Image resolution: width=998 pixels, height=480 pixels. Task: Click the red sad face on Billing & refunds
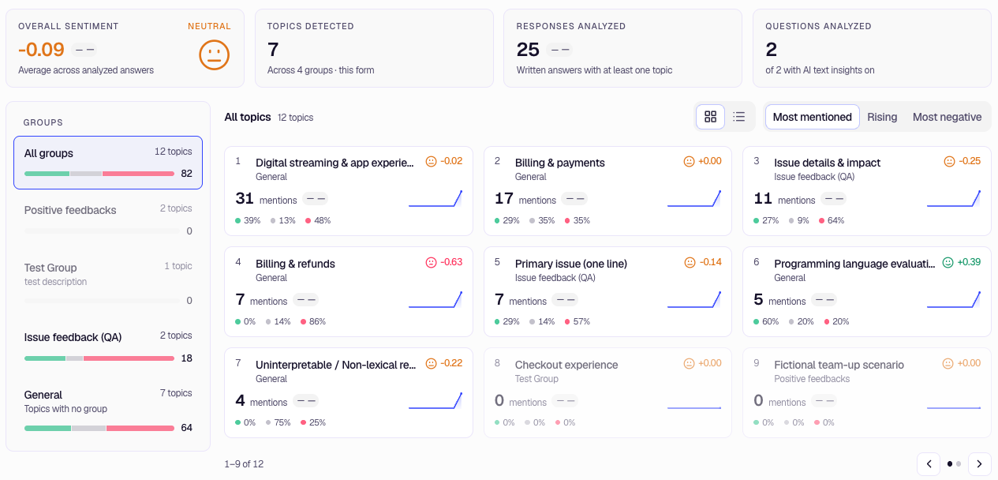431,262
